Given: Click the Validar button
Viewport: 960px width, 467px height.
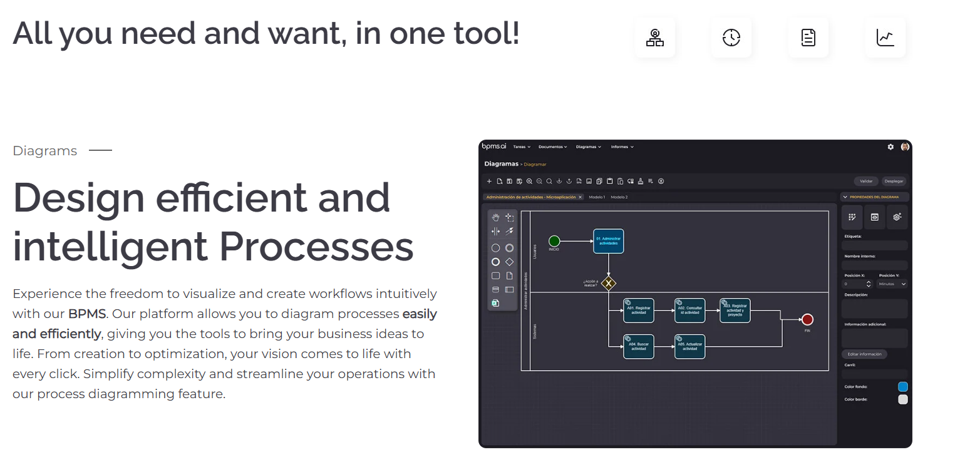Looking at the screenshot, I should (x=866, y=182).
